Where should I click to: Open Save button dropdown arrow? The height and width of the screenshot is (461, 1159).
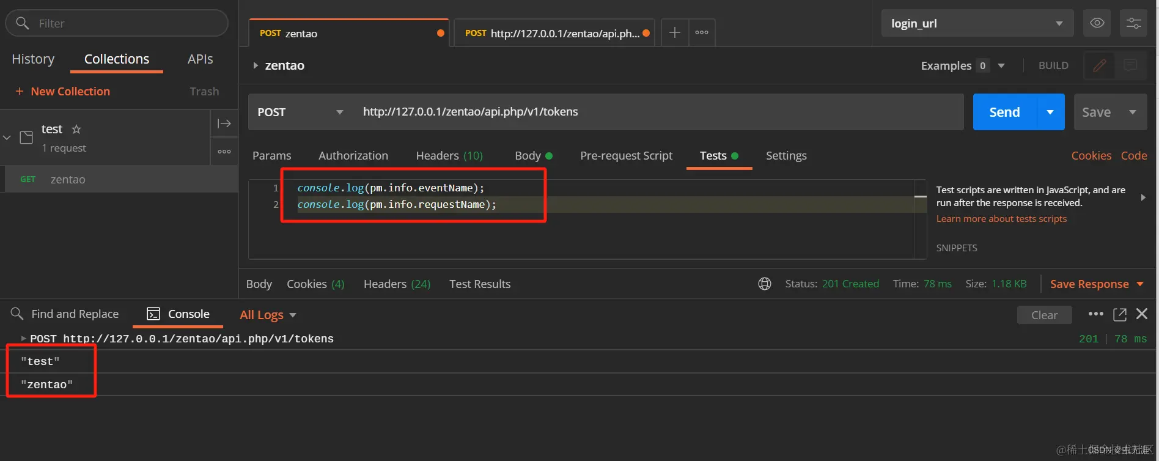(1133, 112)
